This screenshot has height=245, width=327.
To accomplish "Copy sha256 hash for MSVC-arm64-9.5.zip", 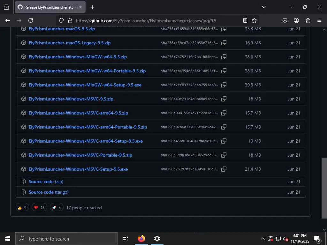I will (224, 113).
